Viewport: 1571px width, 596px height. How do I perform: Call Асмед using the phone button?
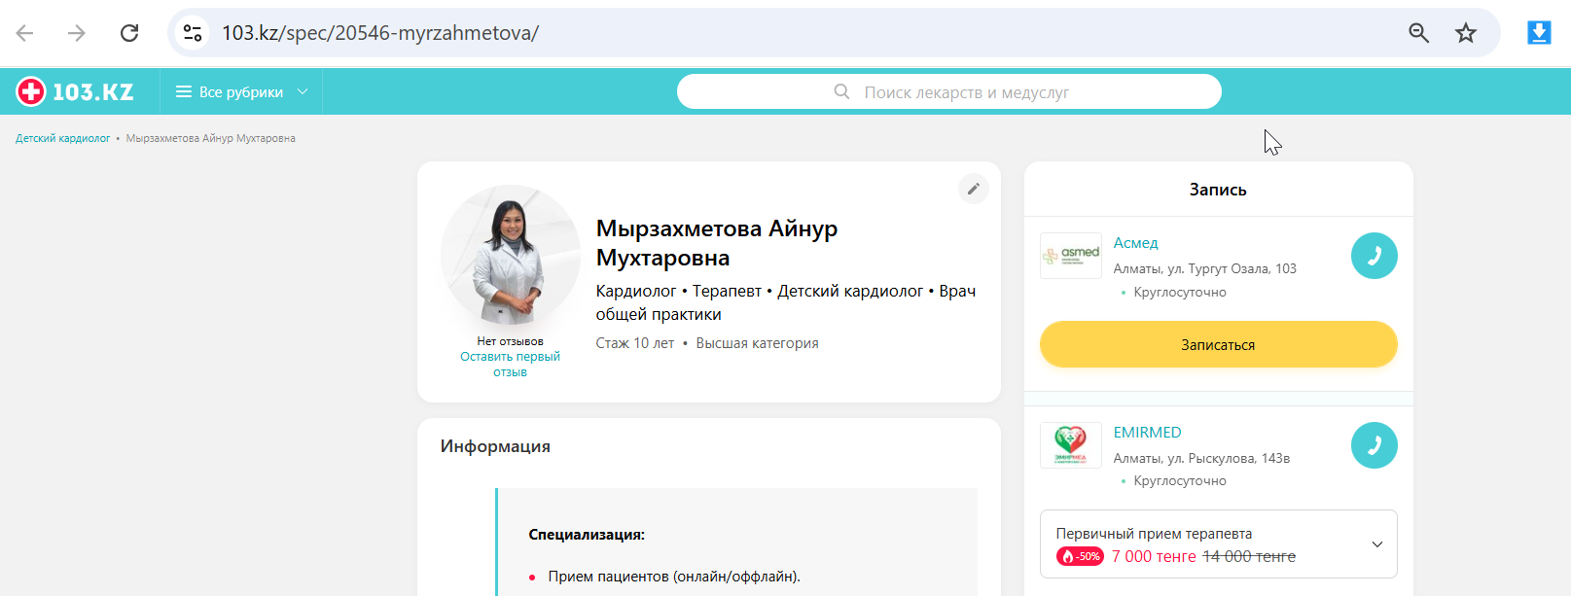1375,256
